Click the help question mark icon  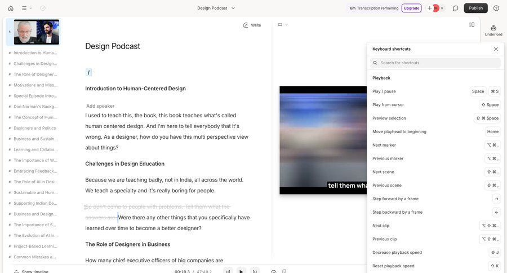click(496, 8)
